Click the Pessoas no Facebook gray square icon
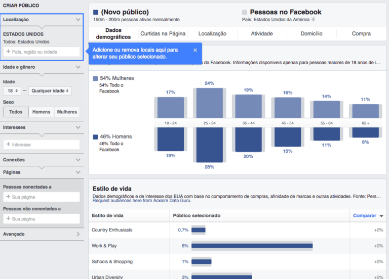This screenshot has height=279, width=389. (244, 12)
